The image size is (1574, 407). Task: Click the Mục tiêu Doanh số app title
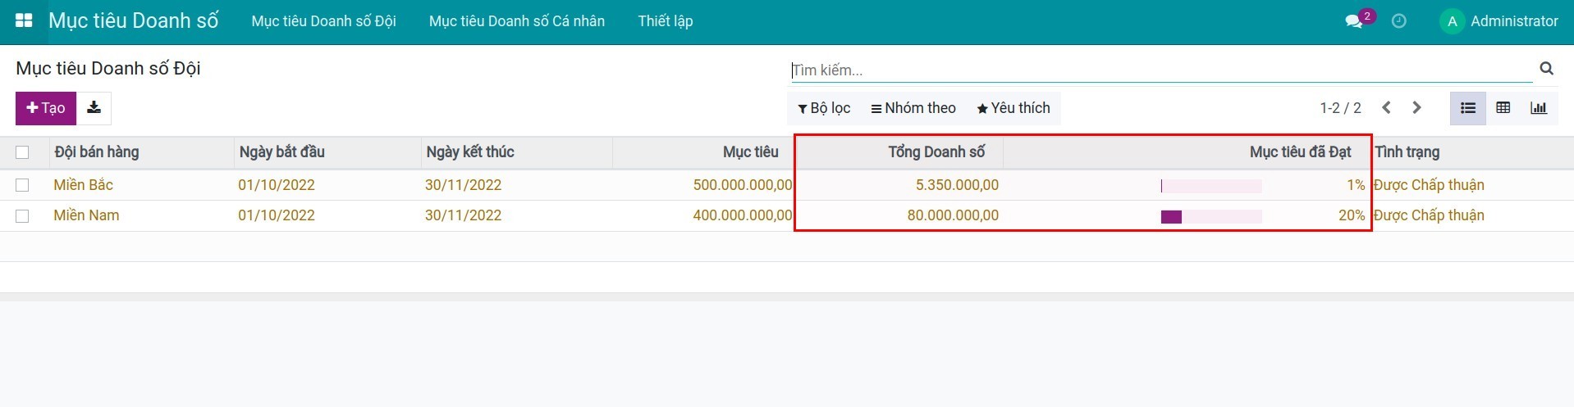click(134, 21)
